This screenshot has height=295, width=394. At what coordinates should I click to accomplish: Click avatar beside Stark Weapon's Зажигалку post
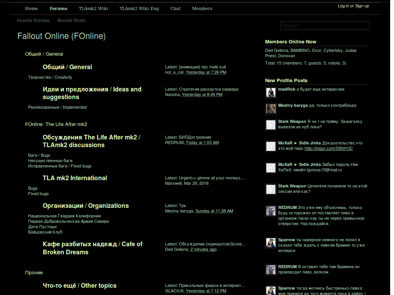coord(270,125)
